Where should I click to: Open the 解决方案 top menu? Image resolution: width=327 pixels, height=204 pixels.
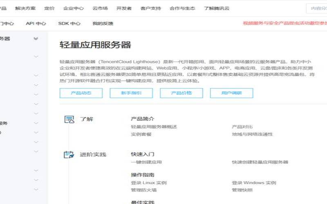[25, 8]
